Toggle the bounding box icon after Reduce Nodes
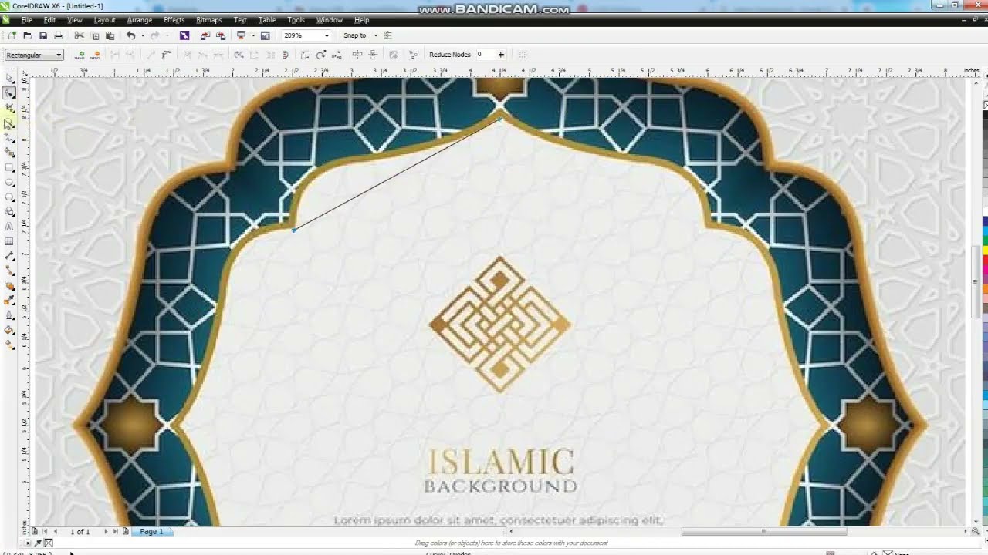The image size is (988, 555). coord(523,55)
